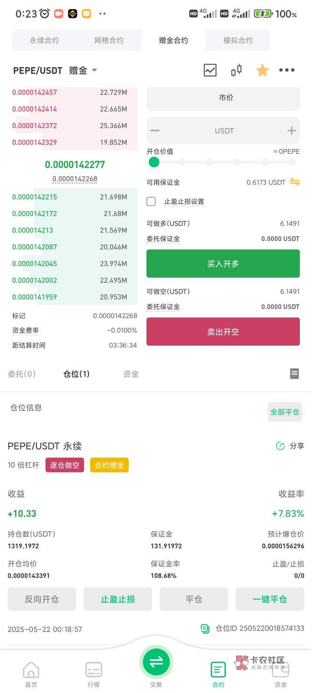Open the candlestick chart icon

(x=236, y=70)
